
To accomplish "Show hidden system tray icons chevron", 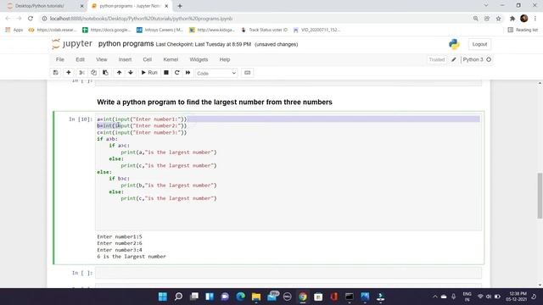I will (435, 297).
